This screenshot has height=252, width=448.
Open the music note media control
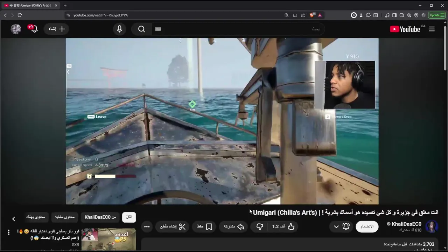point(387,15)
